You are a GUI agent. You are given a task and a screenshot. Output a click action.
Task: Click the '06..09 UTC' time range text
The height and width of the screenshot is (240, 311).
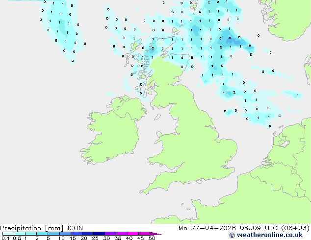[x=259, y=228]
